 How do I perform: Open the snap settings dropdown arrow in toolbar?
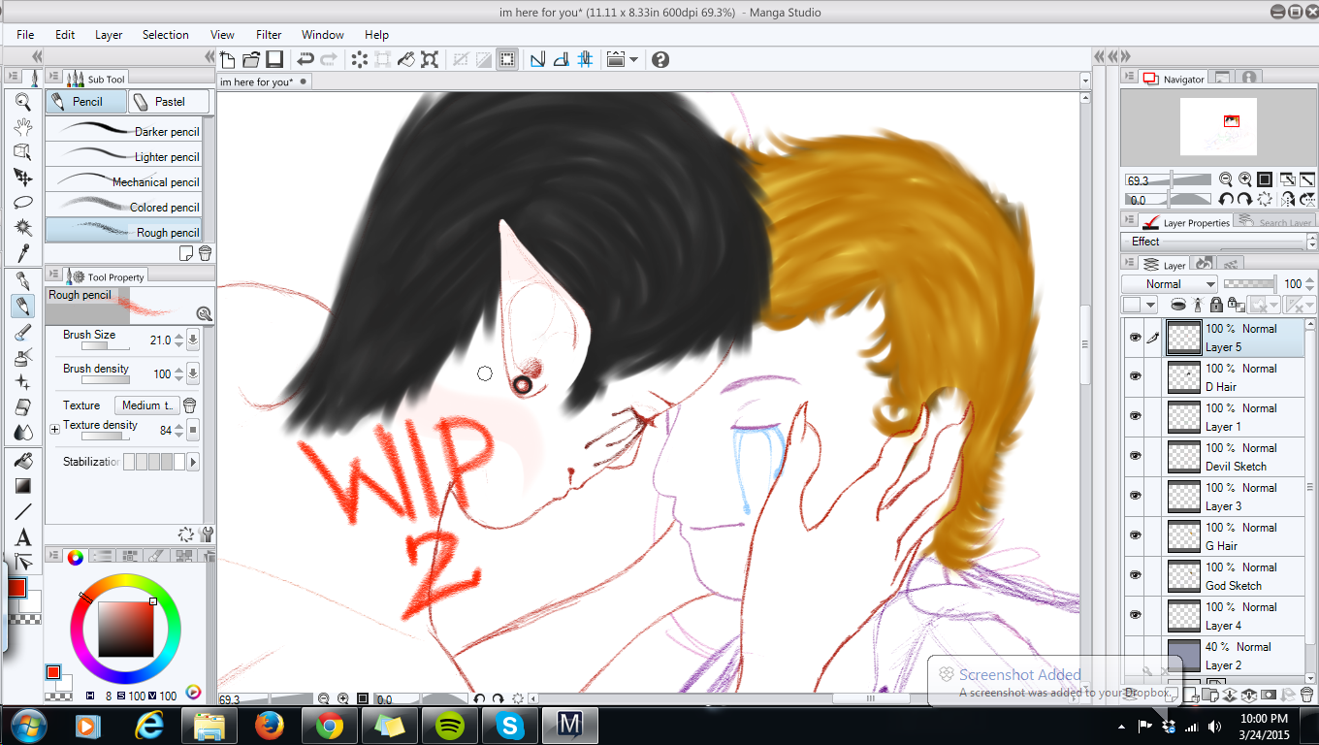pyautogui.click(x=633, y=59)
